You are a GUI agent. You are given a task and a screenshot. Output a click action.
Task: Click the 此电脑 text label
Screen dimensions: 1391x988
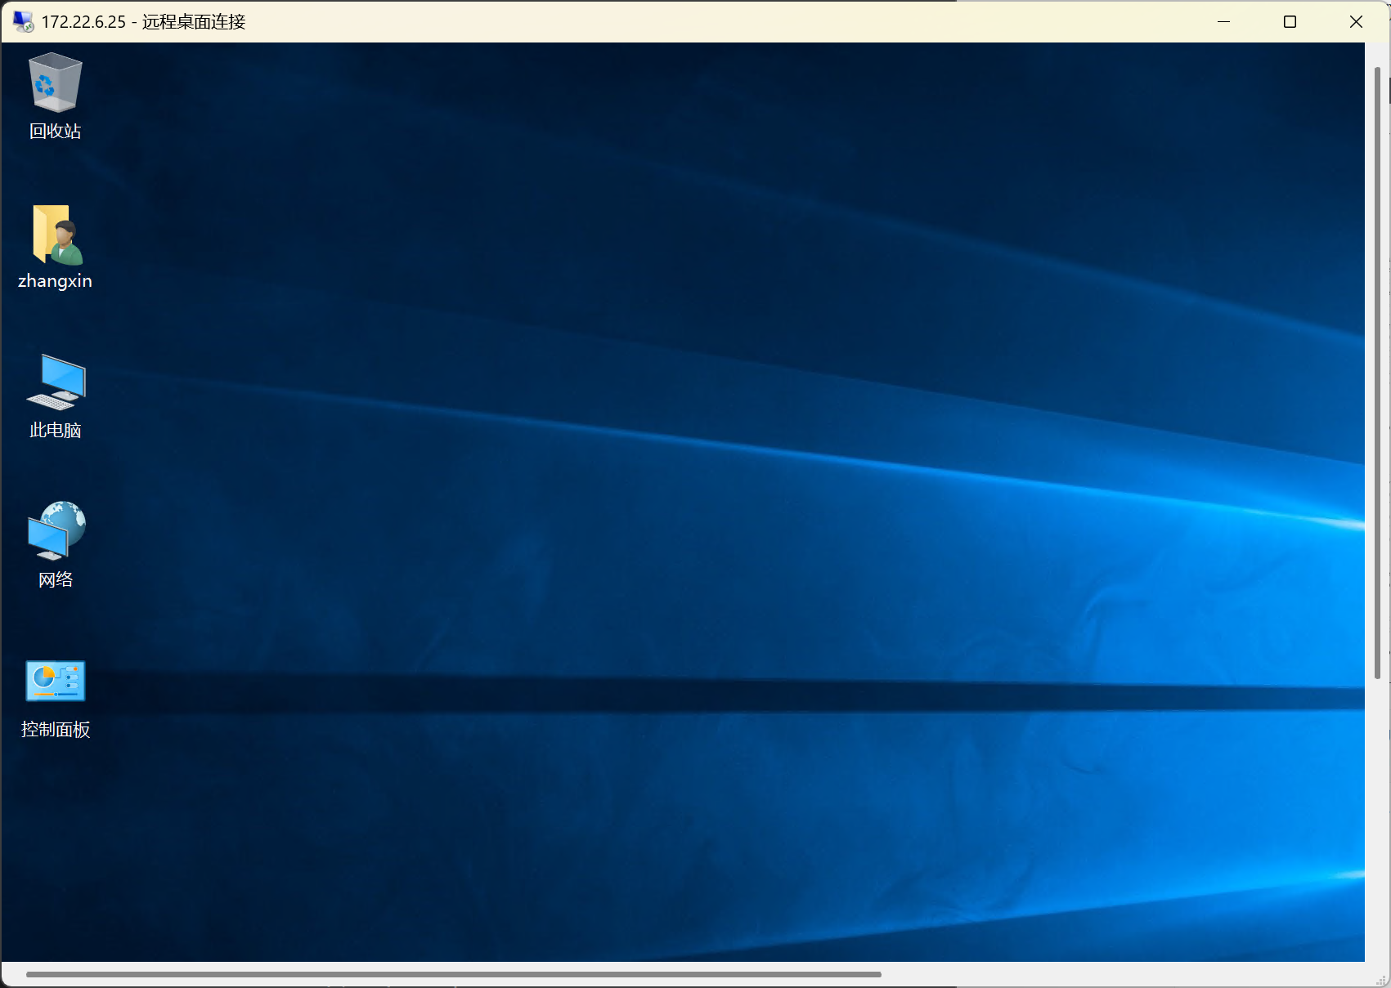click(55, 431)
